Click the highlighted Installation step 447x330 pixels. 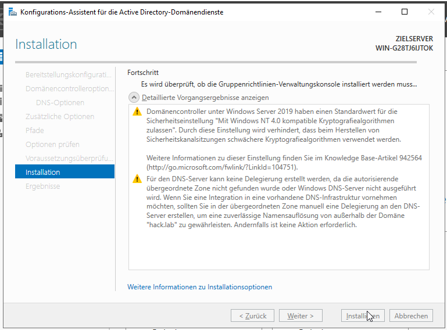click(65, 172)
